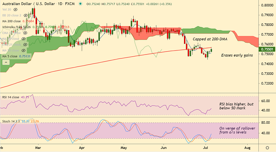This screenshot has width=276, height=152.
Task: Select the 'On verge of rollover' note
Action: click(x=237, y=130)
